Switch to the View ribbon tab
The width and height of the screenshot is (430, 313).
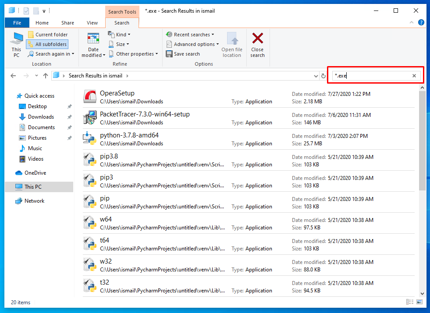tap(92, 23)
